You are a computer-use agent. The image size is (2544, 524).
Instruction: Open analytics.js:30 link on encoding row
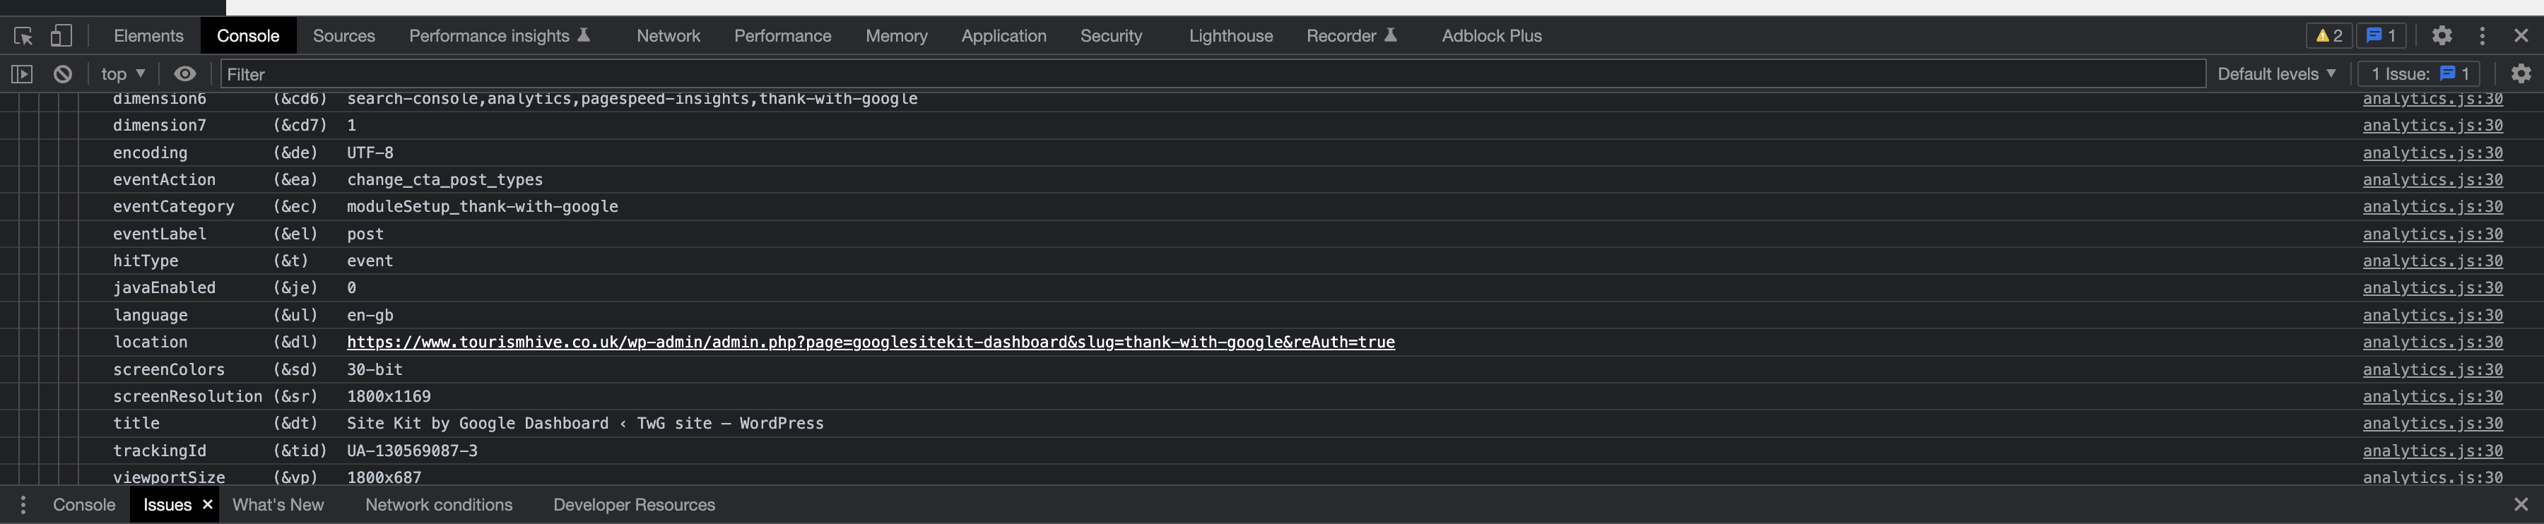tap(2432, 153)
